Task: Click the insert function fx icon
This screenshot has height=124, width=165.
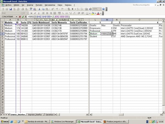Action: (26, 17)
